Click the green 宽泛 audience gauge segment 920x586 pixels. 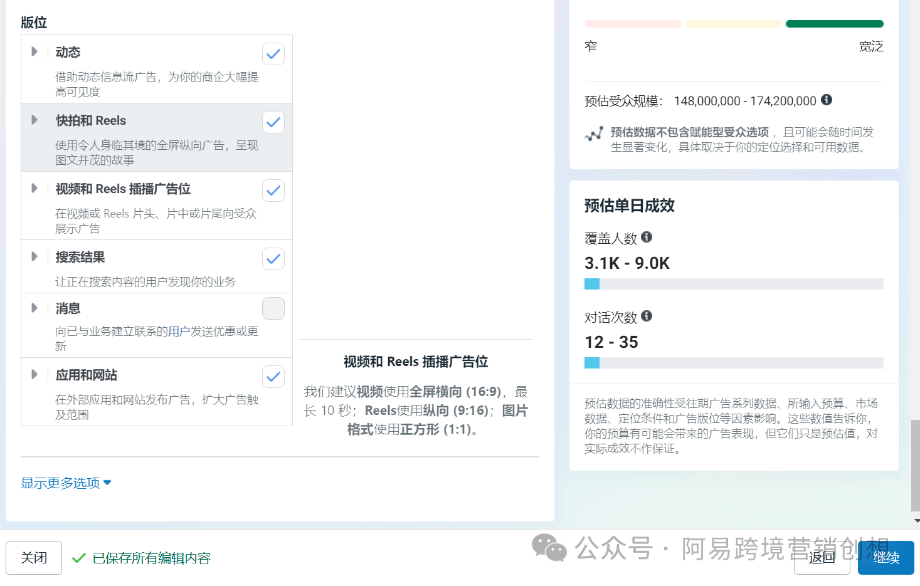click(835, 24)
